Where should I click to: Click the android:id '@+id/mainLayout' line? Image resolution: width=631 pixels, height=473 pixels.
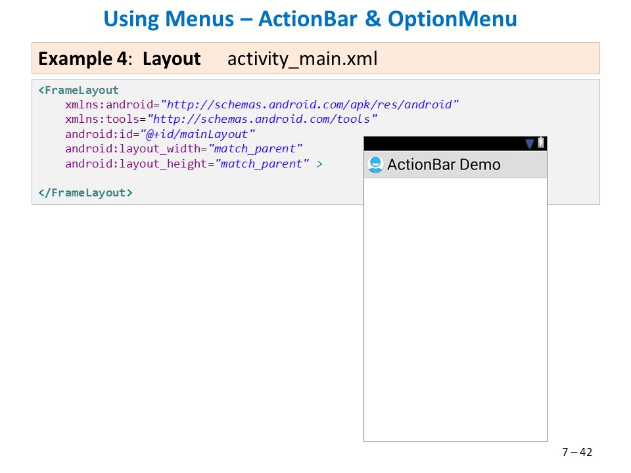point(160,134)
